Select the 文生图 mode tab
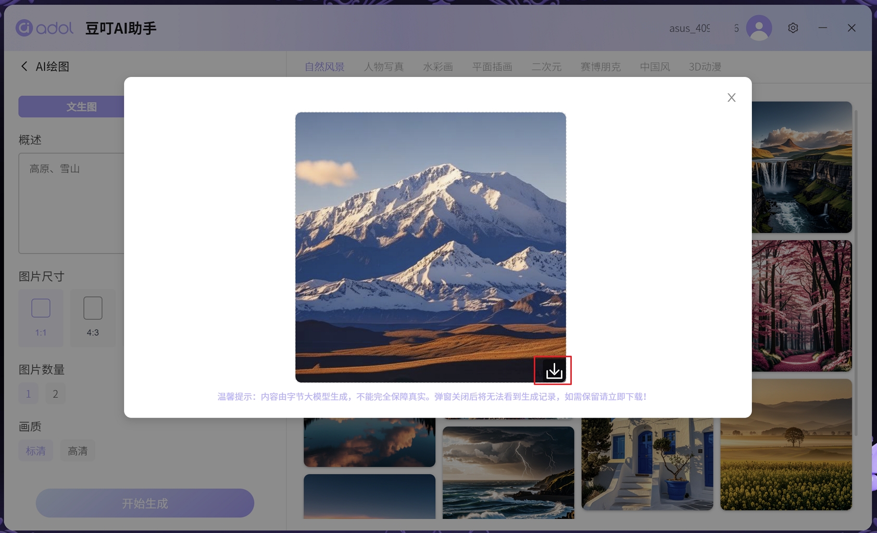 pos(71,107)
